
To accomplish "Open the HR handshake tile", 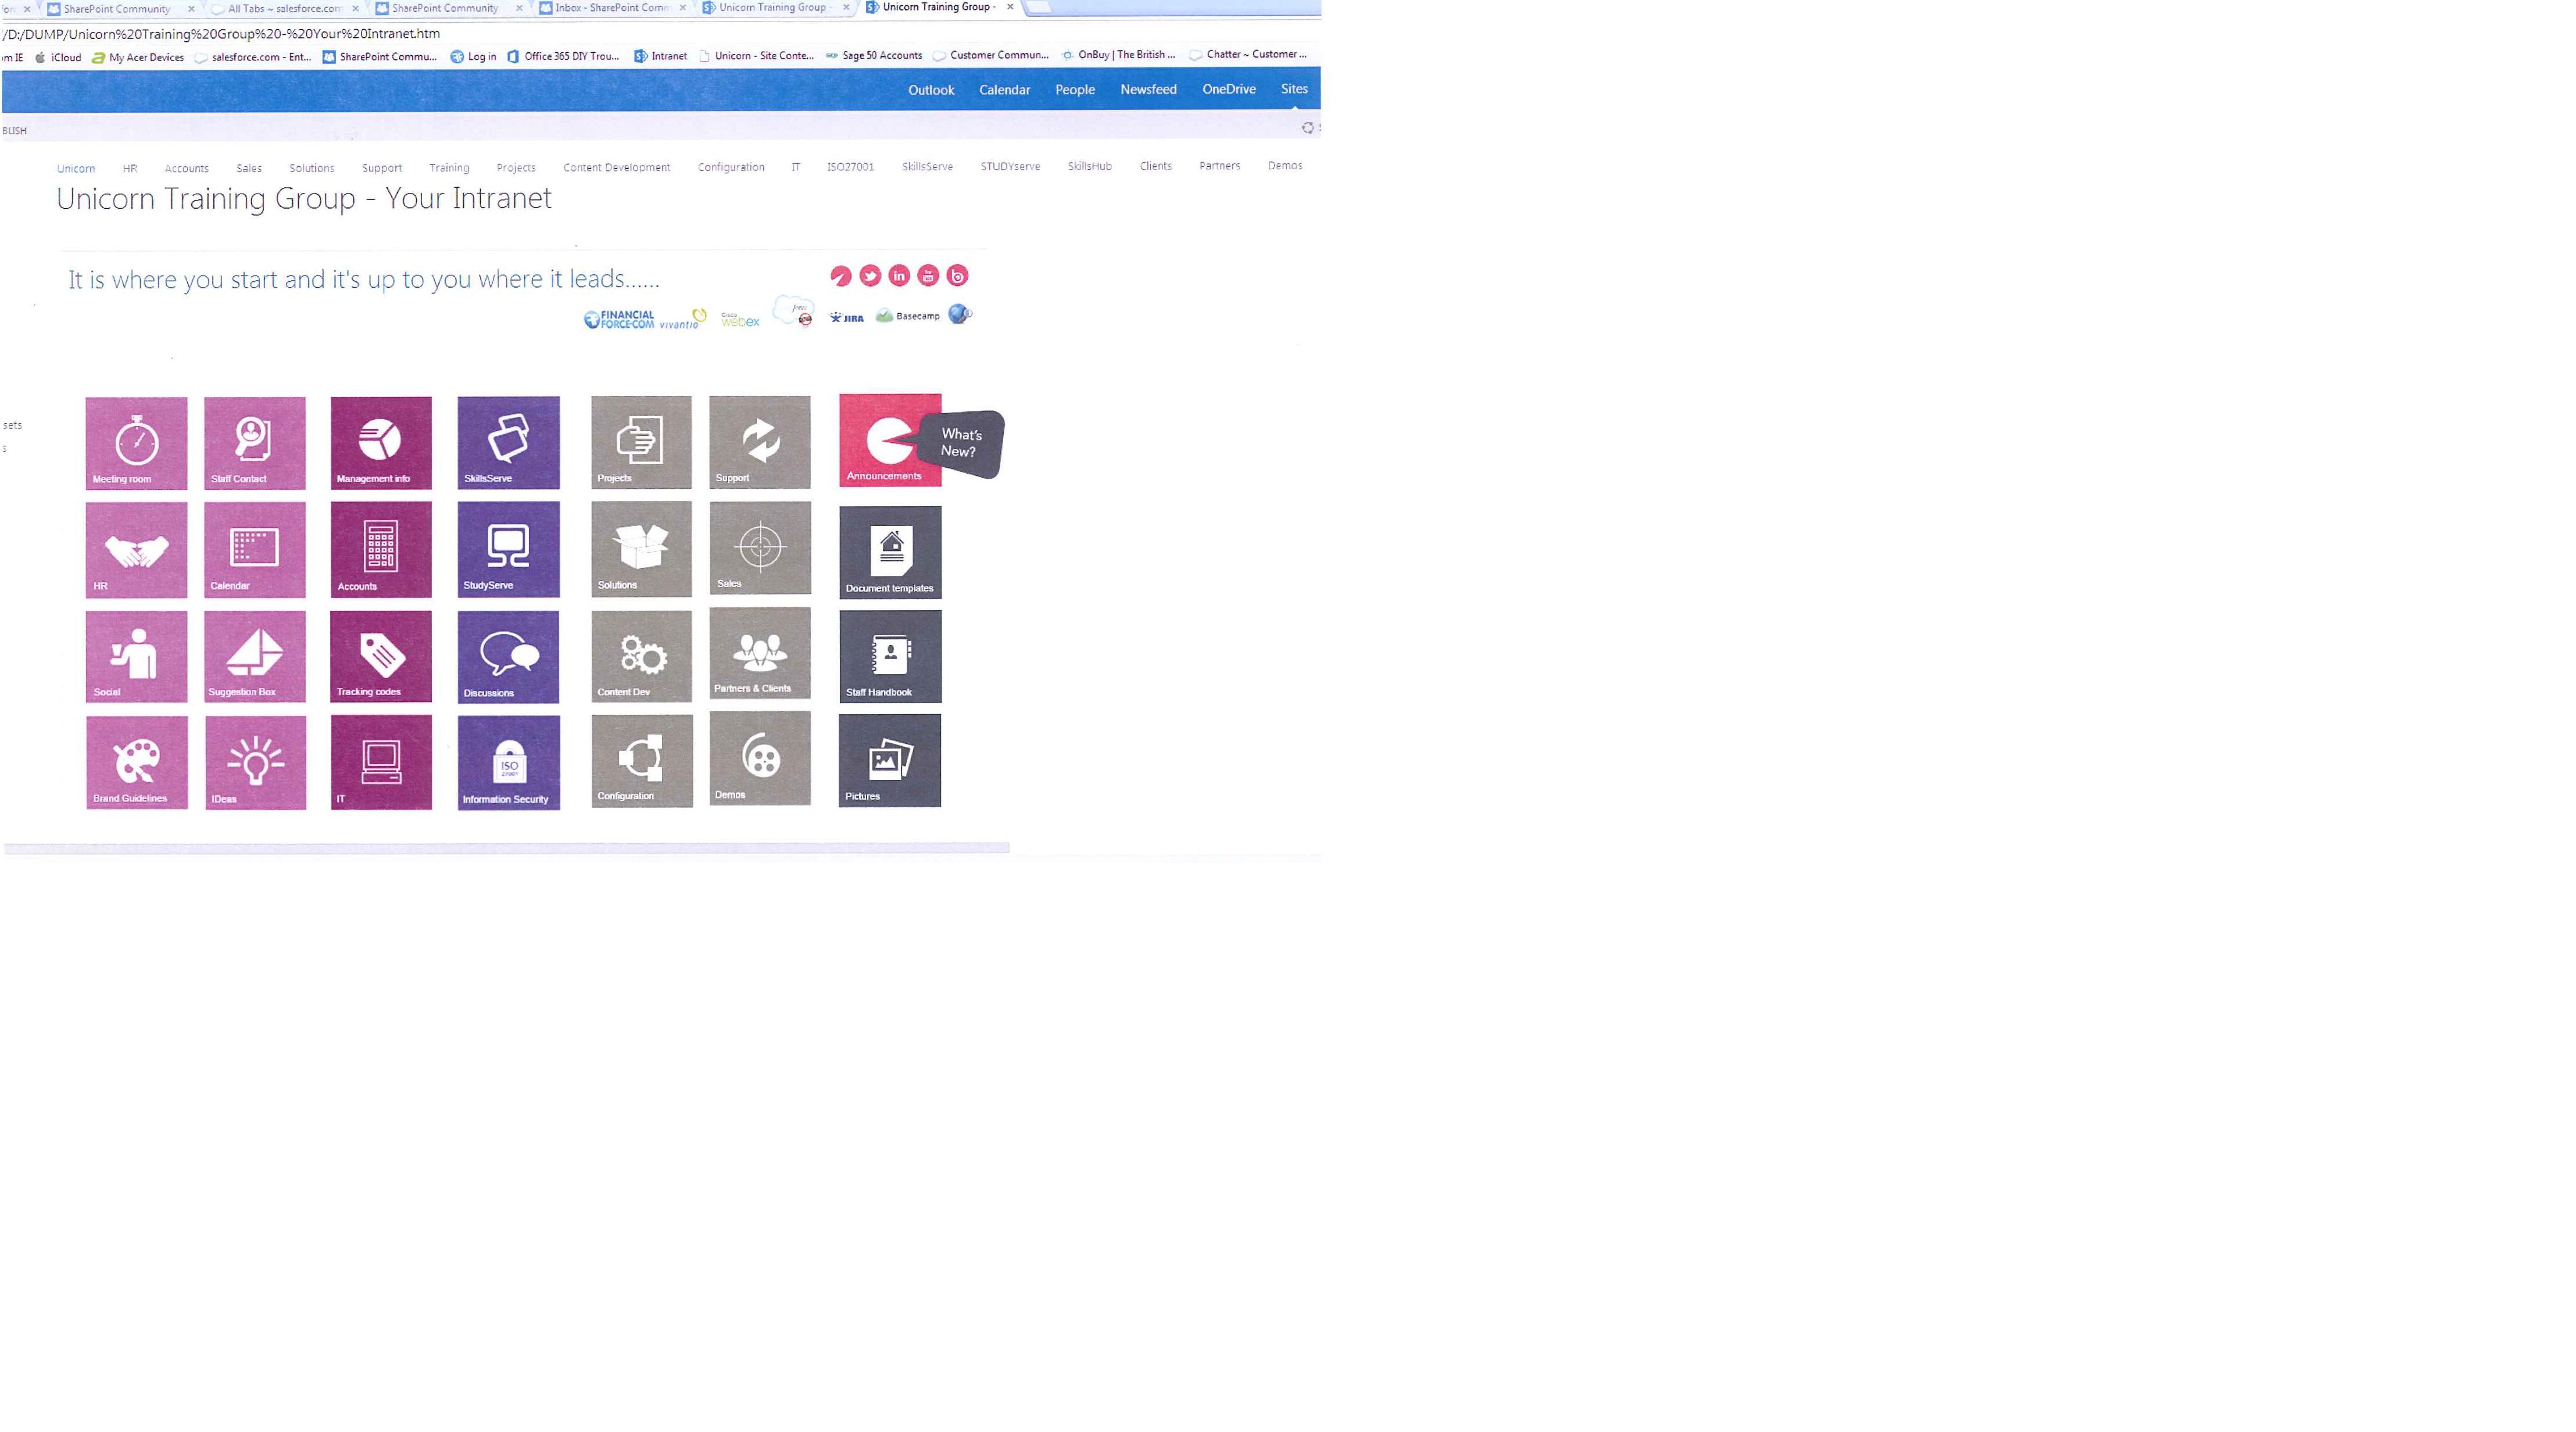I will point(136,550).
